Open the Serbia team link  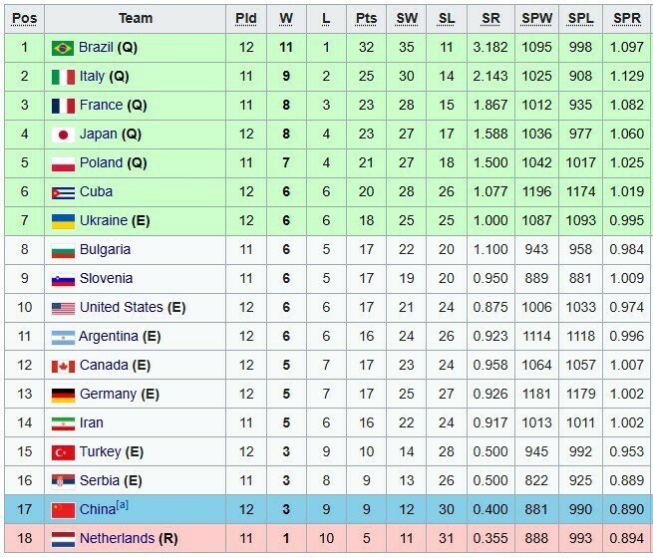click(x=99, y=480)
